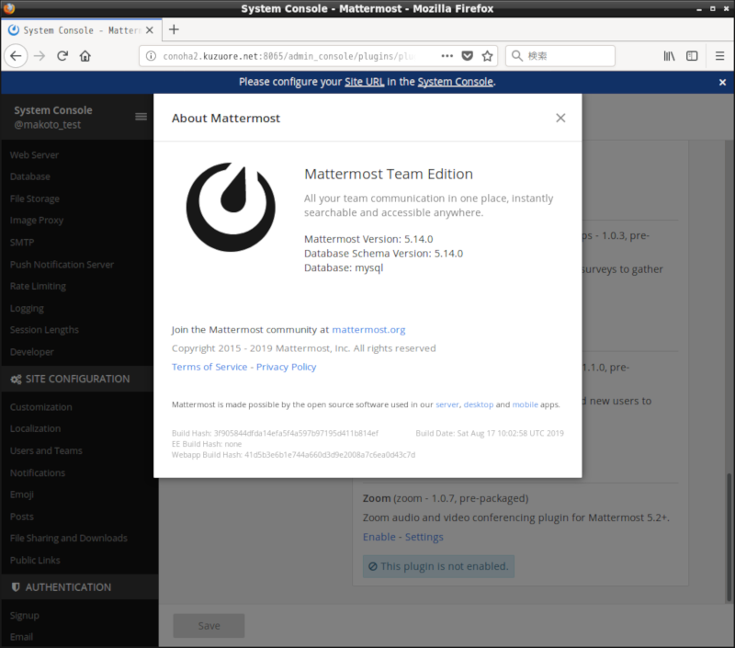Click the Pocket save icon

(x=468, y=56)
